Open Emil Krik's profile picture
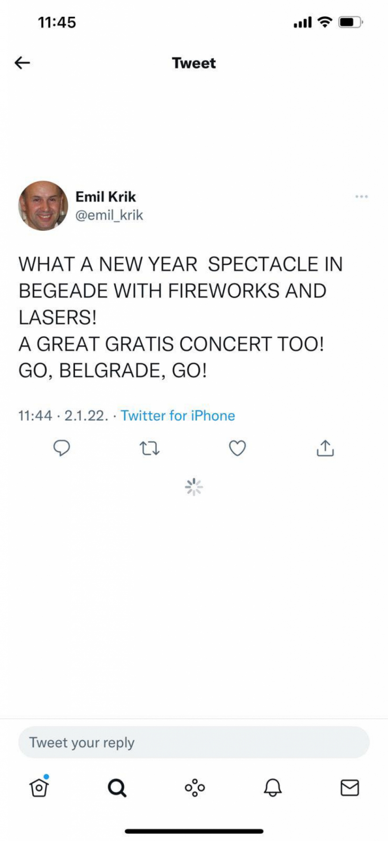Screen dimensions: 388x841 pos(43,206)
